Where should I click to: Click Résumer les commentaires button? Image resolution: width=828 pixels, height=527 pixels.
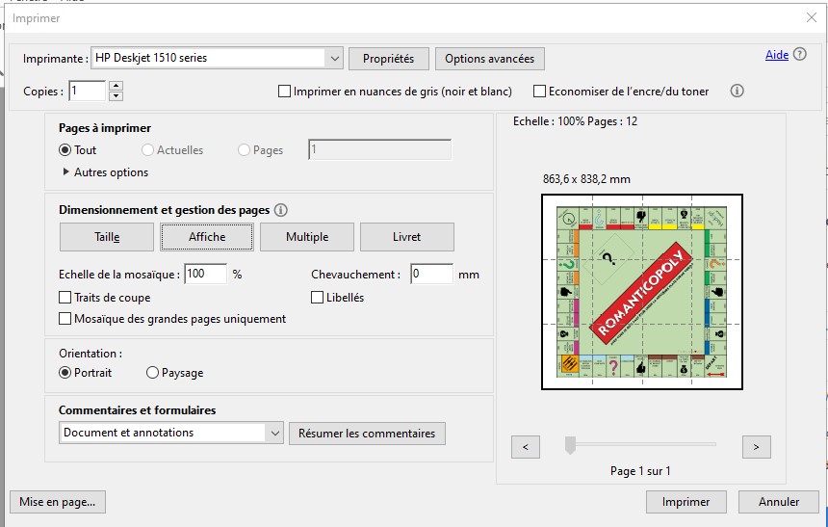367,434
